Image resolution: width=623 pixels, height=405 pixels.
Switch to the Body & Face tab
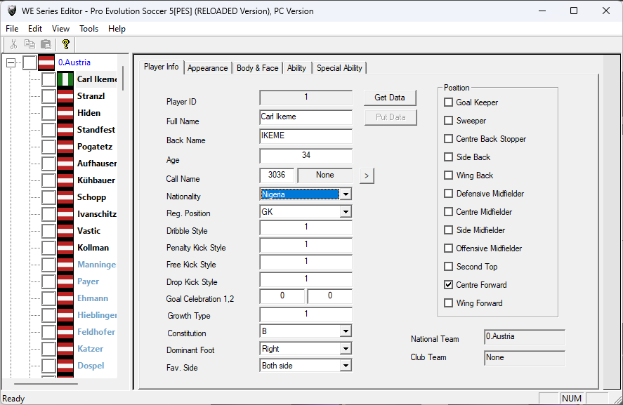pyautogui.click(x=257, y=68)
